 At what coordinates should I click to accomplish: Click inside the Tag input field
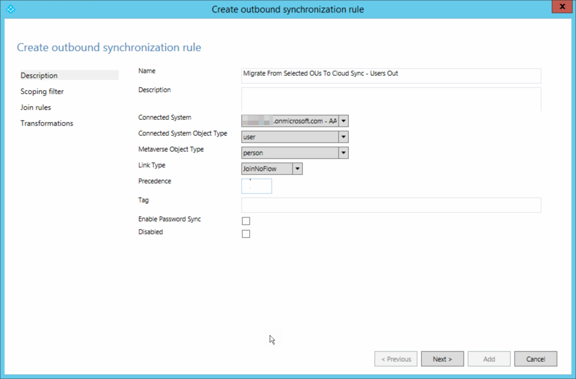(391, 205)
